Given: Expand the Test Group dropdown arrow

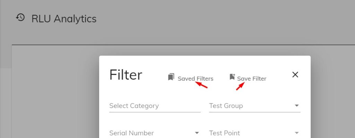Looking at the screenshot, I should (x=297, y=106).
